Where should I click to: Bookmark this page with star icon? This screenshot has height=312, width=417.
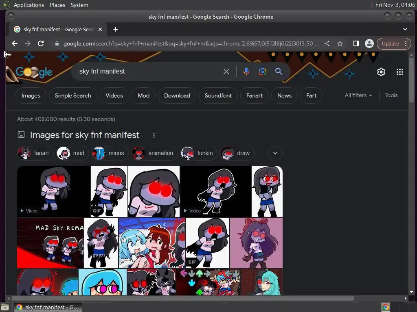(x=340, y=43)
